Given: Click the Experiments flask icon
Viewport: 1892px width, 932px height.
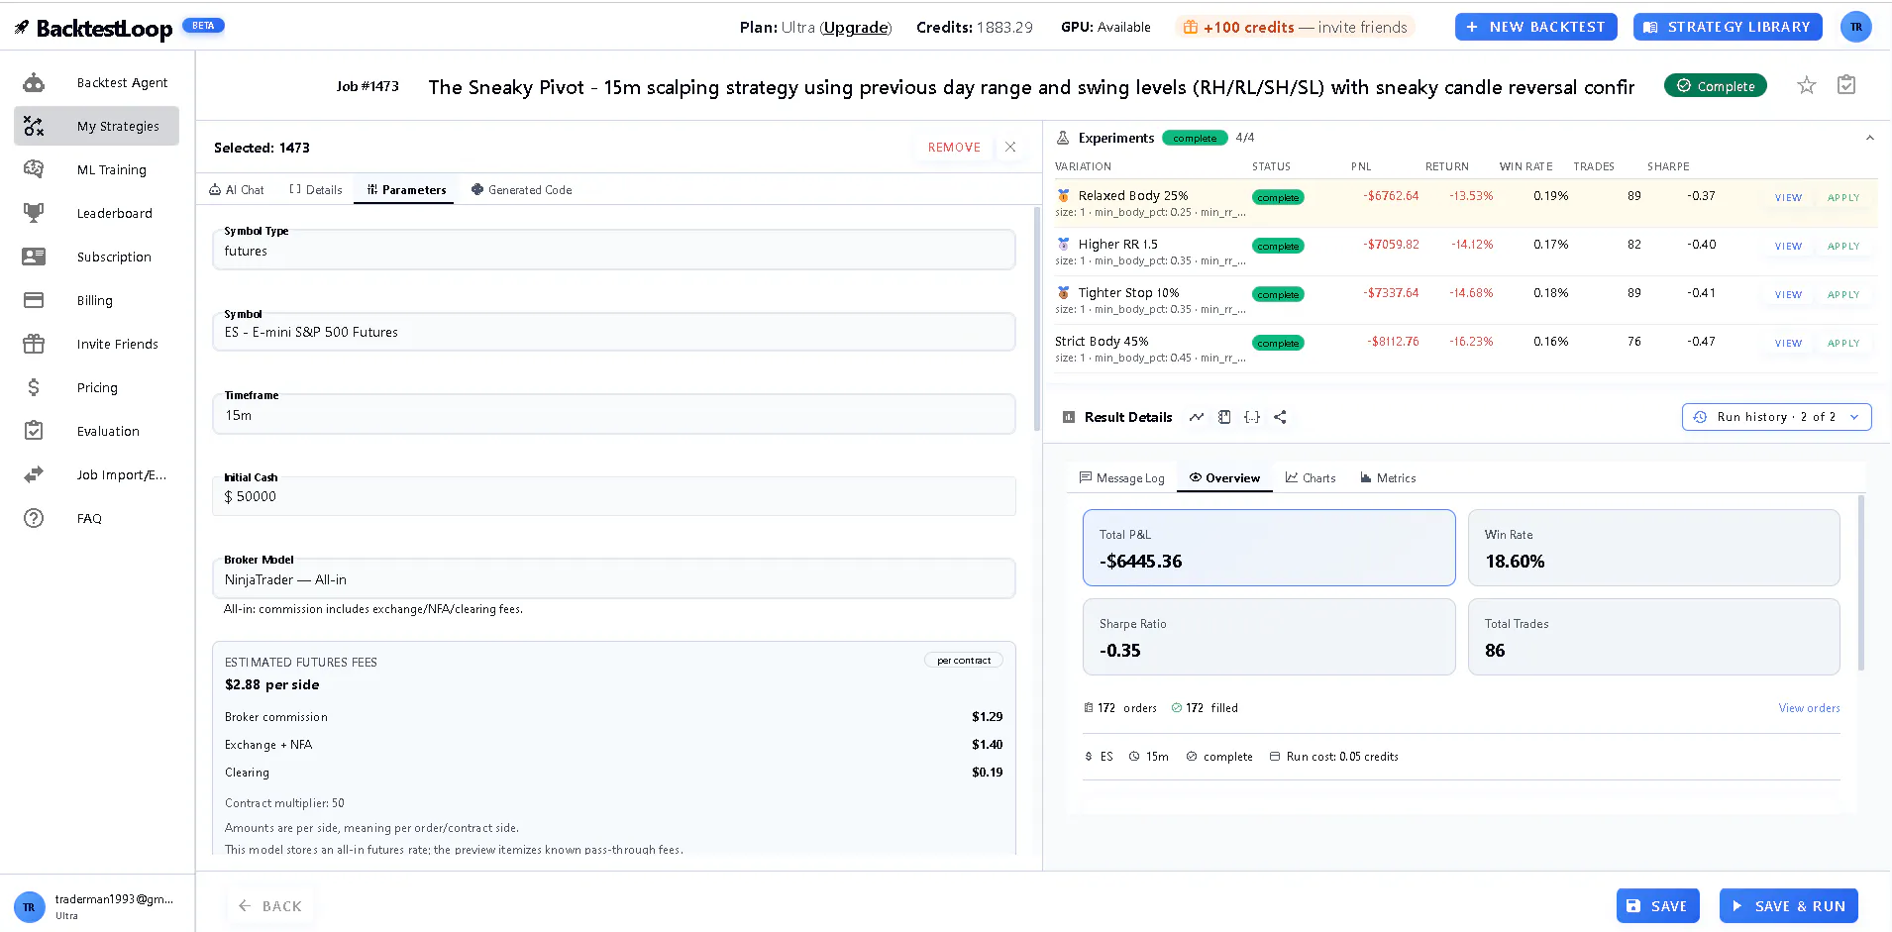Looking at the screenshot, I should tap(1063, 138).
